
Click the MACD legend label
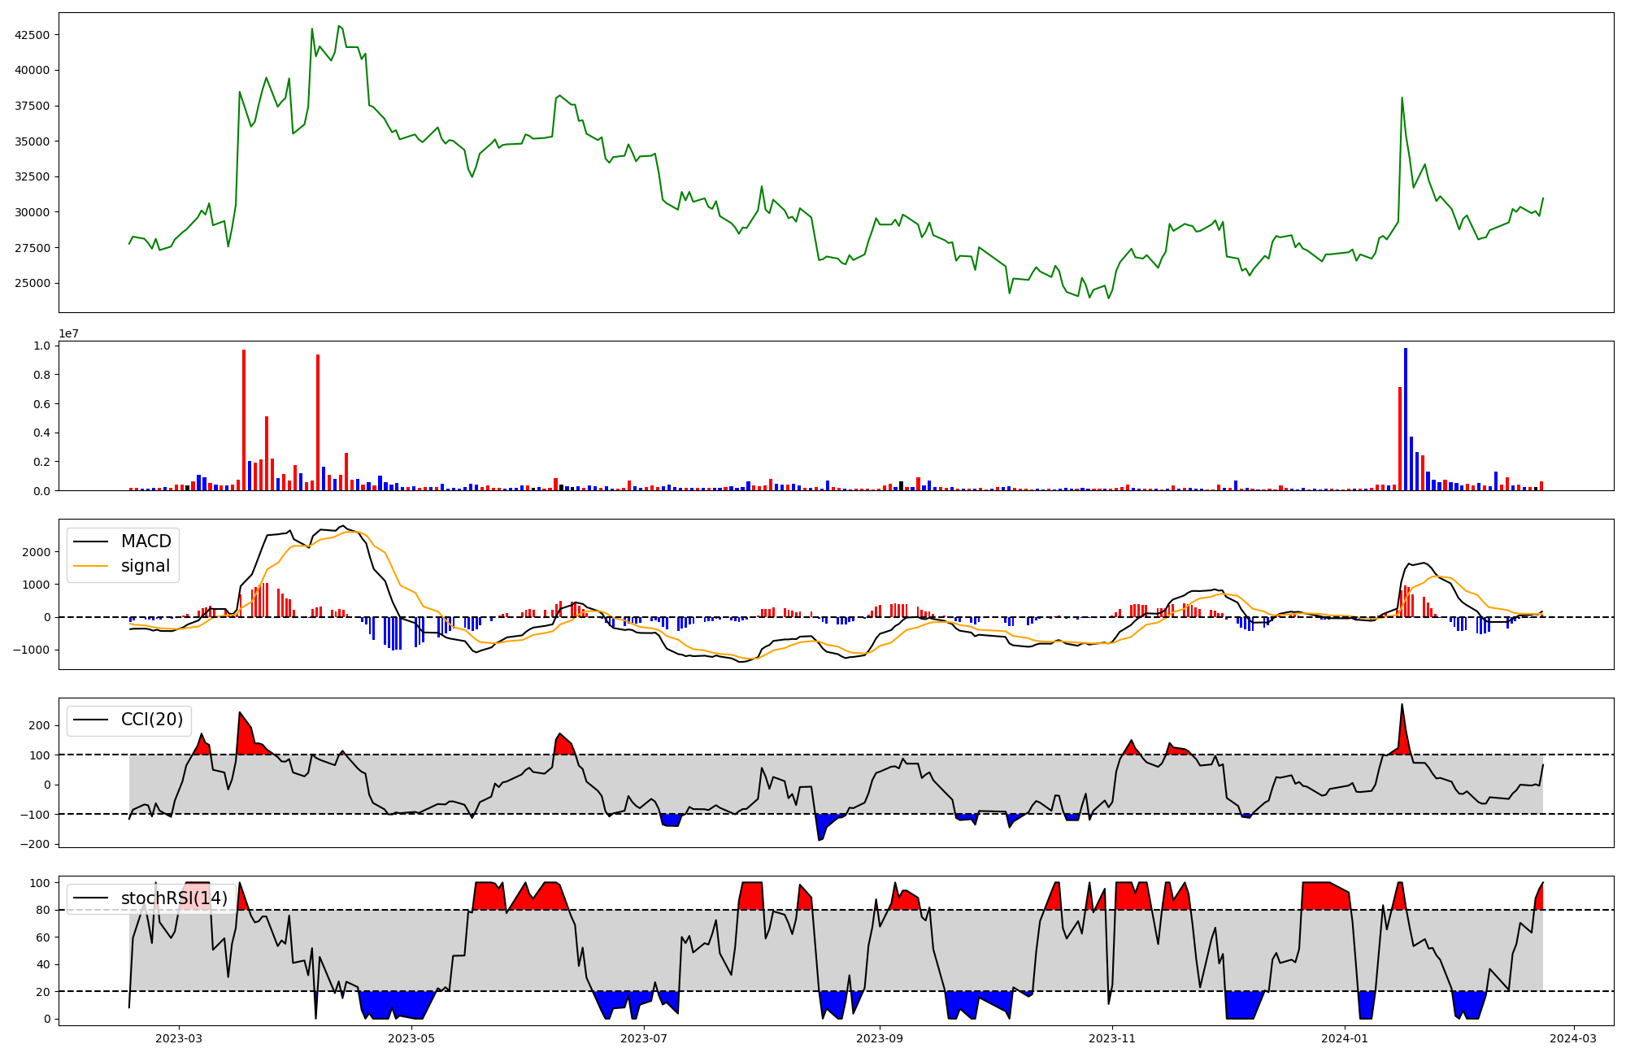(x=146, y=542)
